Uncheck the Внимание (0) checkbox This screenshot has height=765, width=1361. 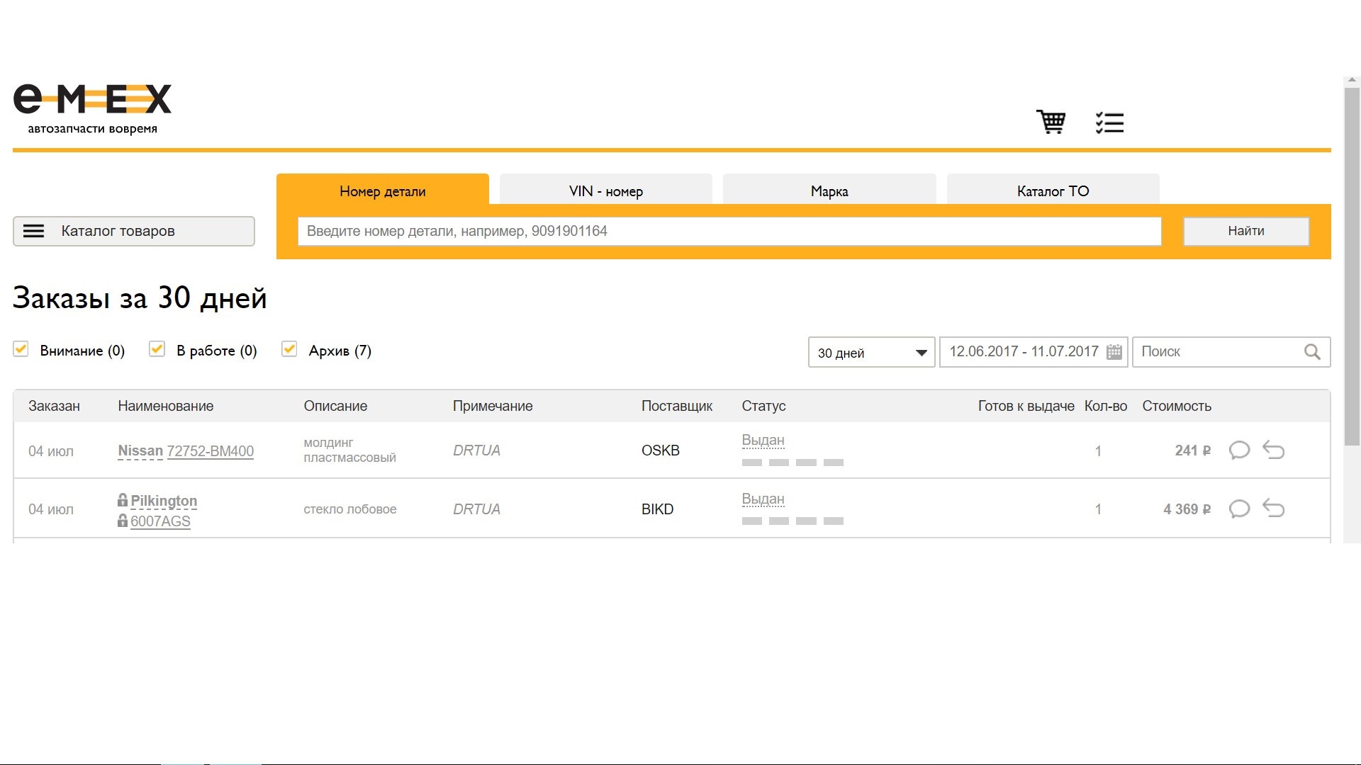(21, 349)
